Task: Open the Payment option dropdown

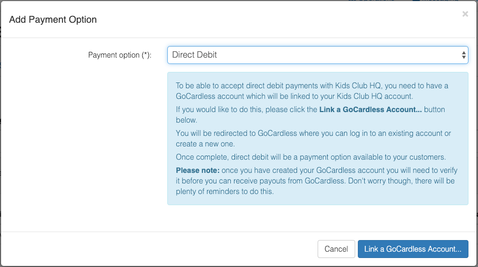Action: (318, 55)
